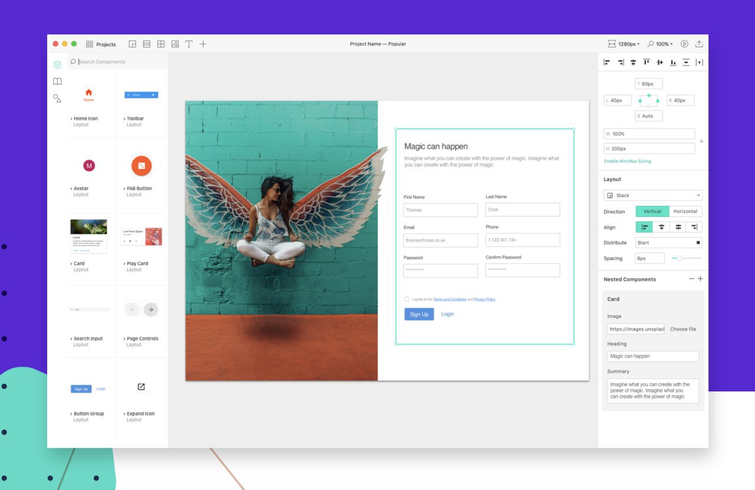Open the layers panel in sidebar
Image resolution: width=755 pixels, height=490 pixels.
coord(57,65)
